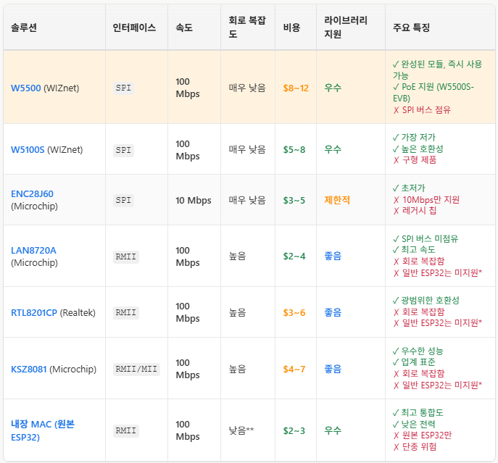Image resolution: width=498 pixels, height=463 pixels.
Task: Click 좋음 in the KSZ8081 row
Action: [x=333, y=369]
